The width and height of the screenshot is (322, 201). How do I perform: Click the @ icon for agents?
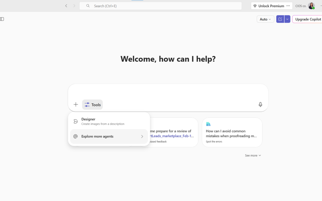(x=75, y=136)
